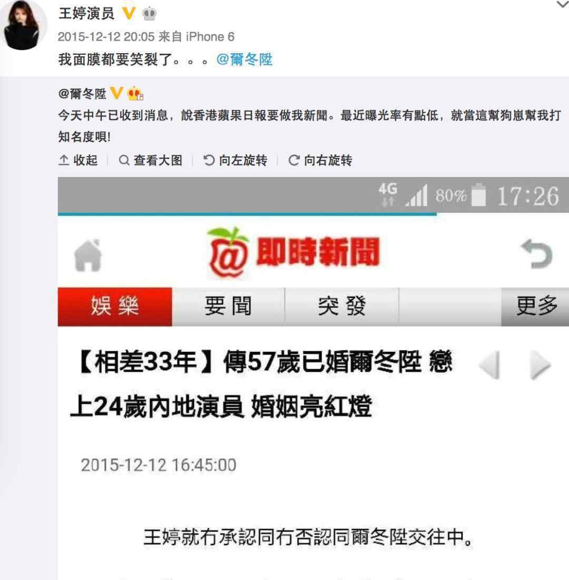
Task: Open the reposted author name @爾冬陞
Action: coord(82,94)
